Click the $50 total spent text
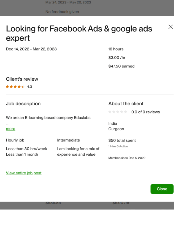The width and height of the screenshot is (174, 232). pyautogui.click(x=122, y=140)
